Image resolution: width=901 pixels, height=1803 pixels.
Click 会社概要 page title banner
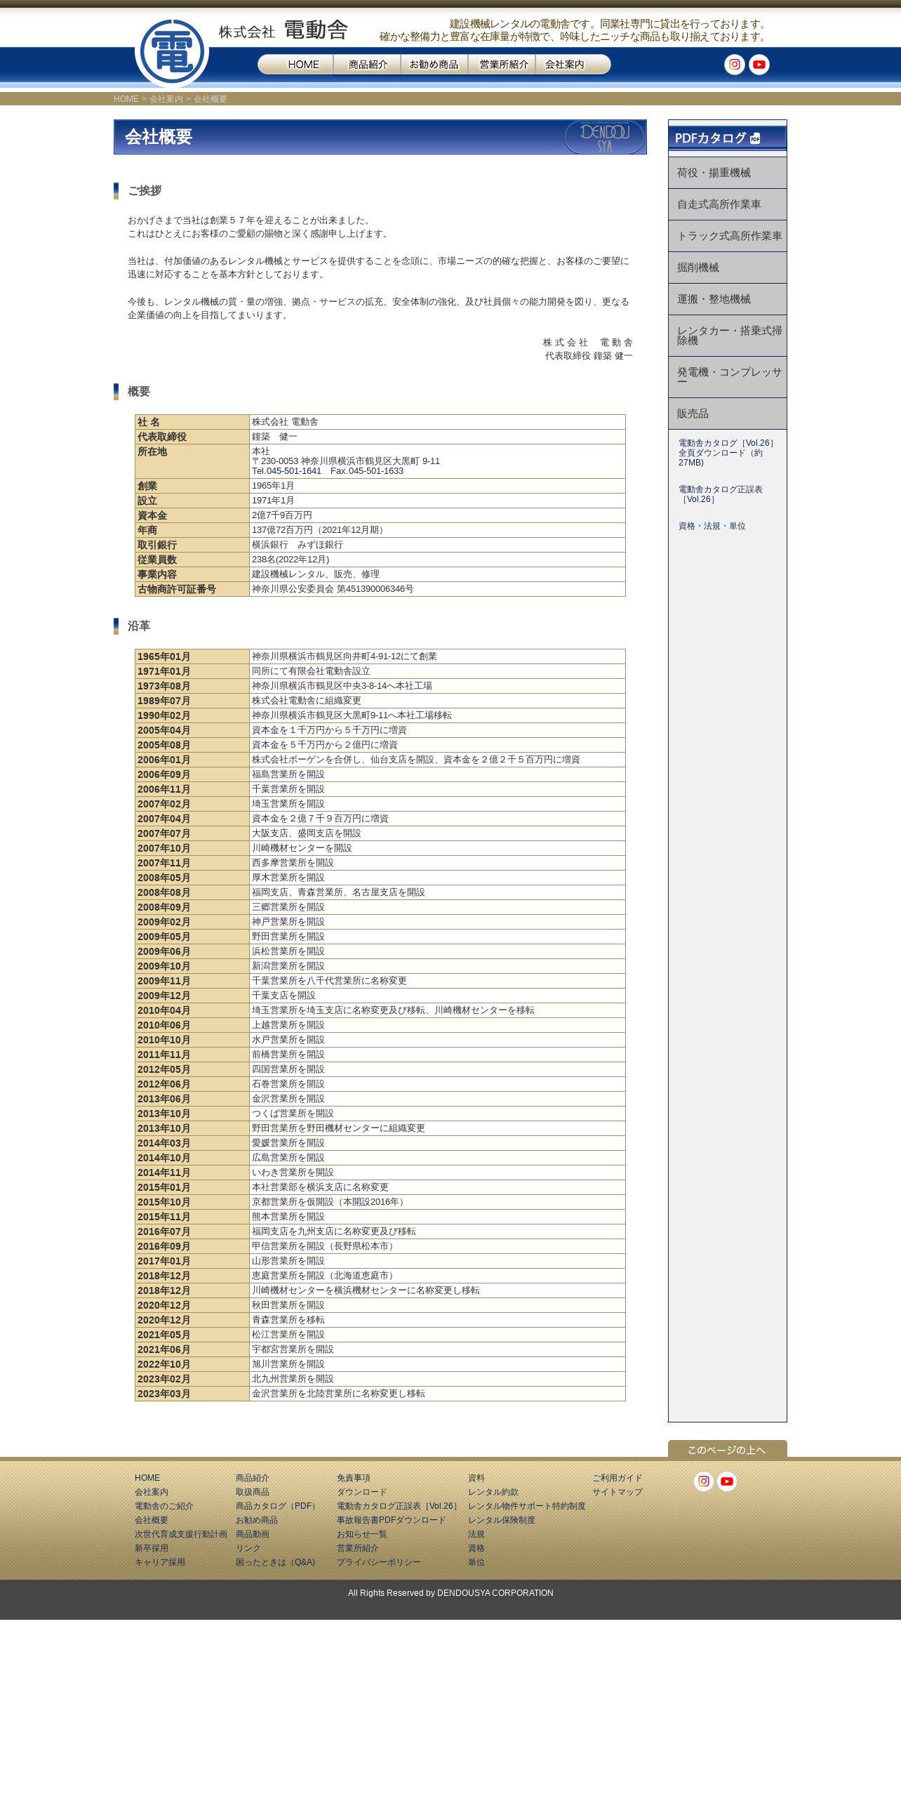[380, 137]
